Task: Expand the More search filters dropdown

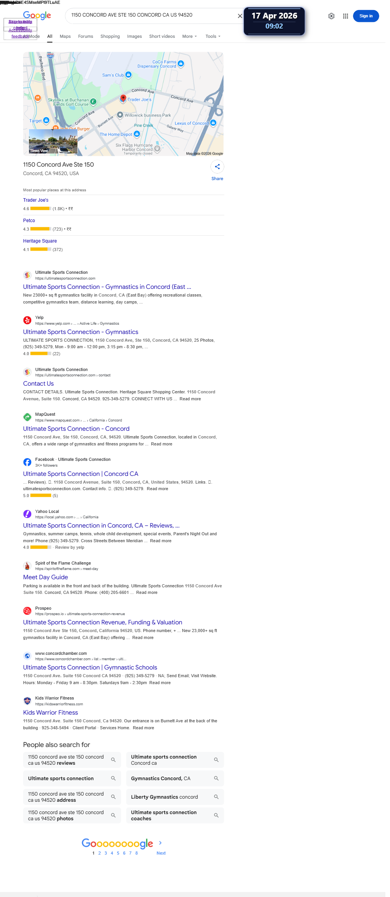Action: pyautogui.click(x=190, y=37)
